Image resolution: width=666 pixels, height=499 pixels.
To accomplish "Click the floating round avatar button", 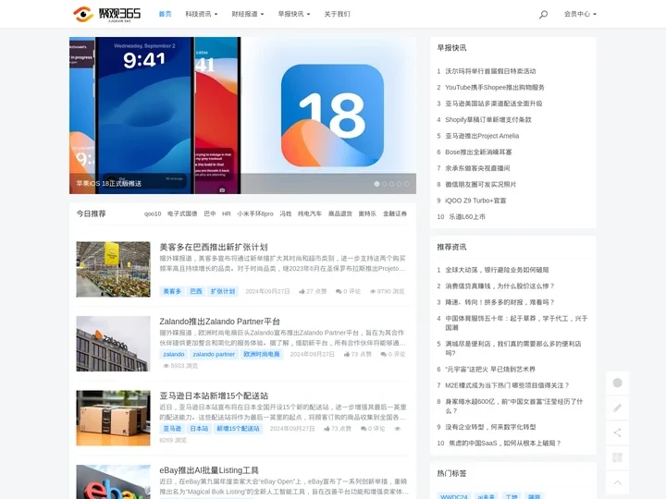I will [617, 383].
